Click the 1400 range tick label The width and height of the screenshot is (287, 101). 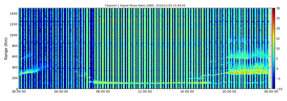(x=14, y=13)
